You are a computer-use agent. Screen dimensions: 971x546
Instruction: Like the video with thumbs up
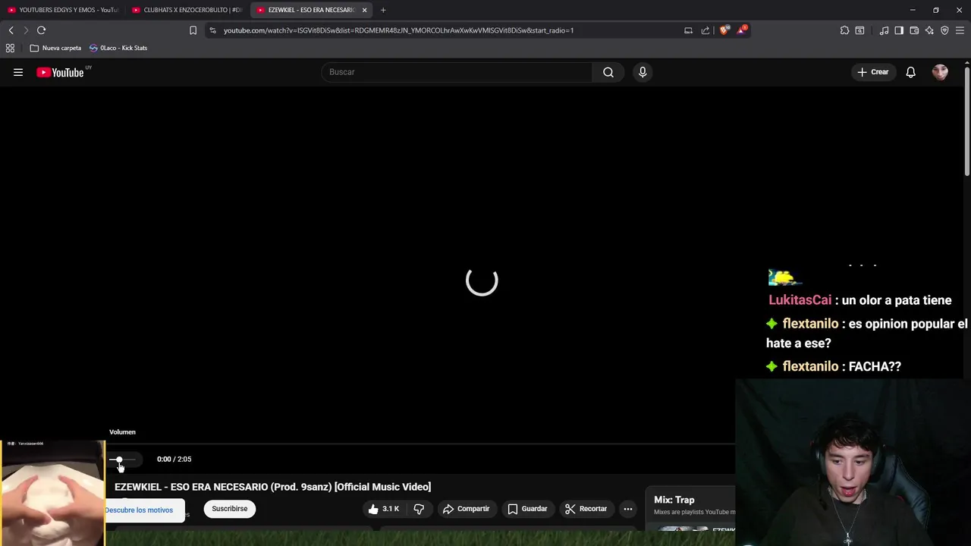[383, 509]
